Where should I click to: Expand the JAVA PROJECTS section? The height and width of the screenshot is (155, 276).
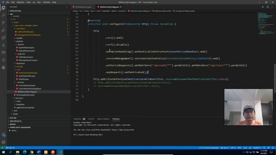pyautogui.click(x=39, y=121)
